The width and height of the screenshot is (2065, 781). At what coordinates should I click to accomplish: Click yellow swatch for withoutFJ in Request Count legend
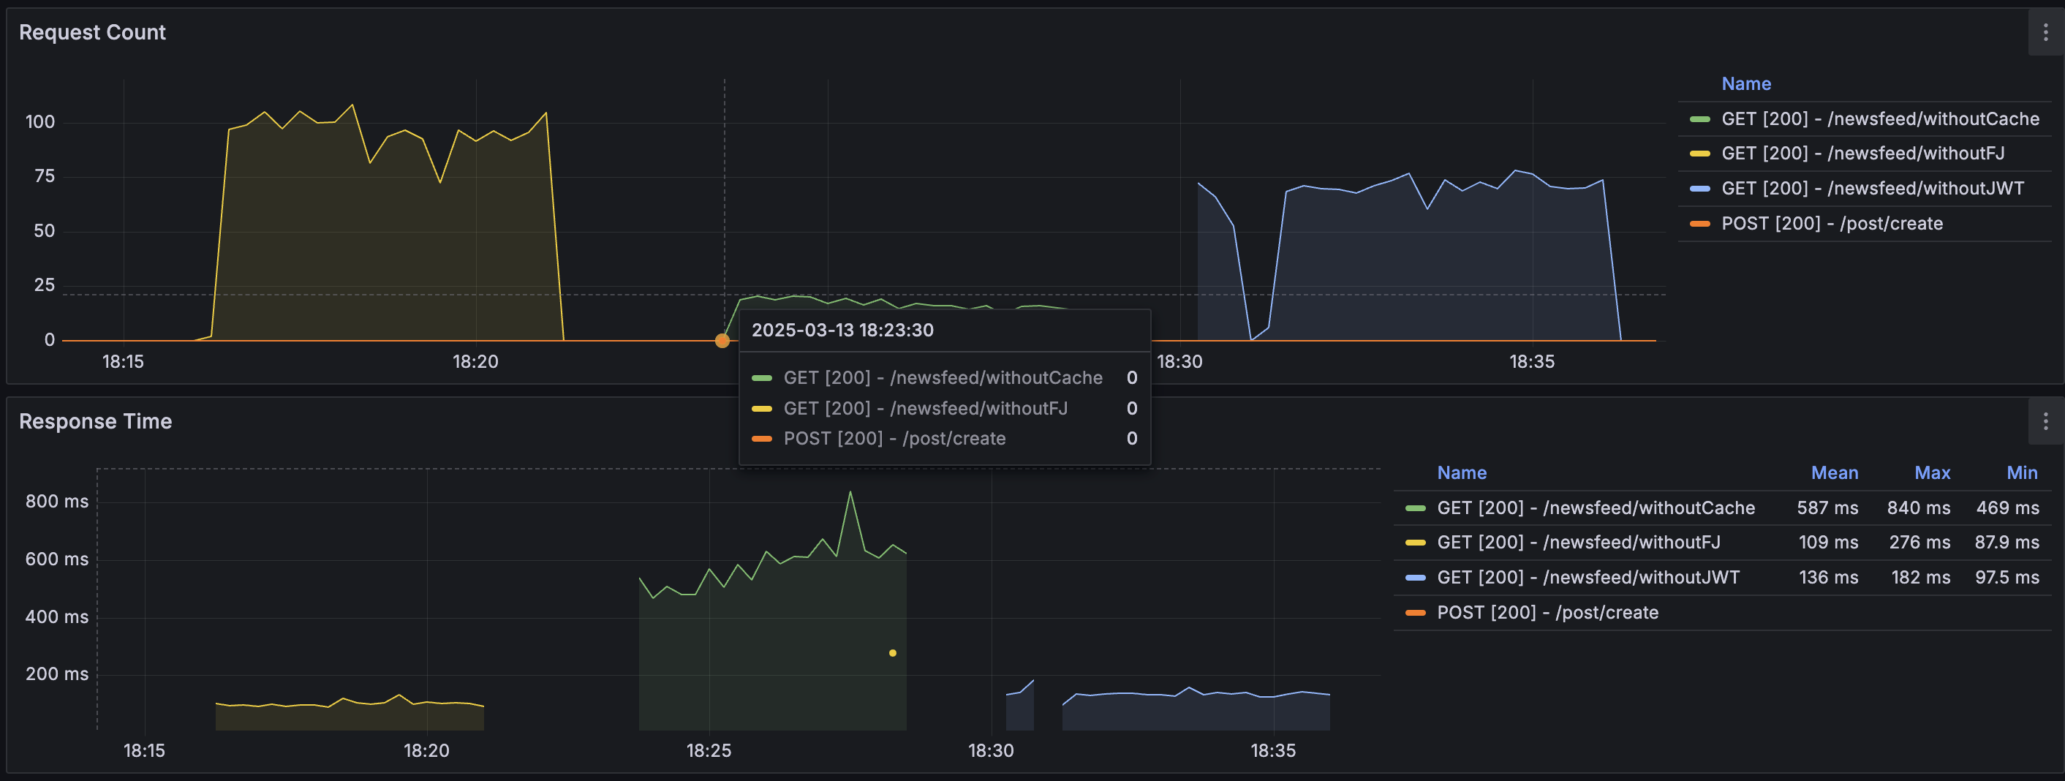[1699, 154]
